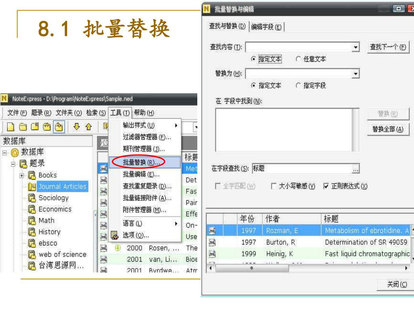Enable the 大小写敏感 checkbox
The image size is (414, 310).
coord(274,186)
